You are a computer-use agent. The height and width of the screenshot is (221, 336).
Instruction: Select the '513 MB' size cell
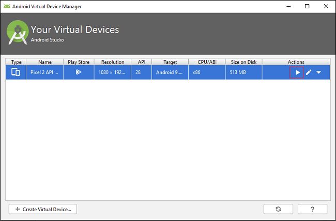click(x=243, y=72)
